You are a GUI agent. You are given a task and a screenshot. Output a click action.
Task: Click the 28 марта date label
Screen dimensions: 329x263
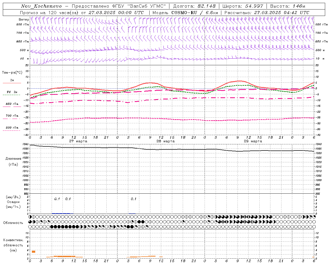tap(166, 141)
